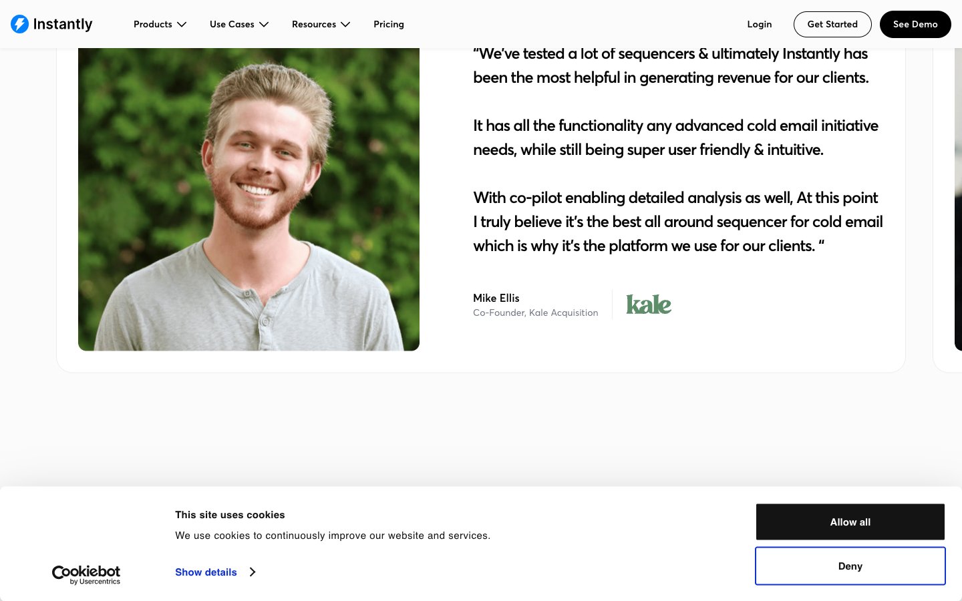Click the green Kale company logo
This screenshot has width=962, height=601.
[649, 305]
